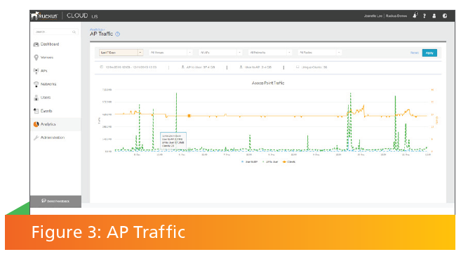
Task: Open the Dashboard menu item
Action: point(55,44)
